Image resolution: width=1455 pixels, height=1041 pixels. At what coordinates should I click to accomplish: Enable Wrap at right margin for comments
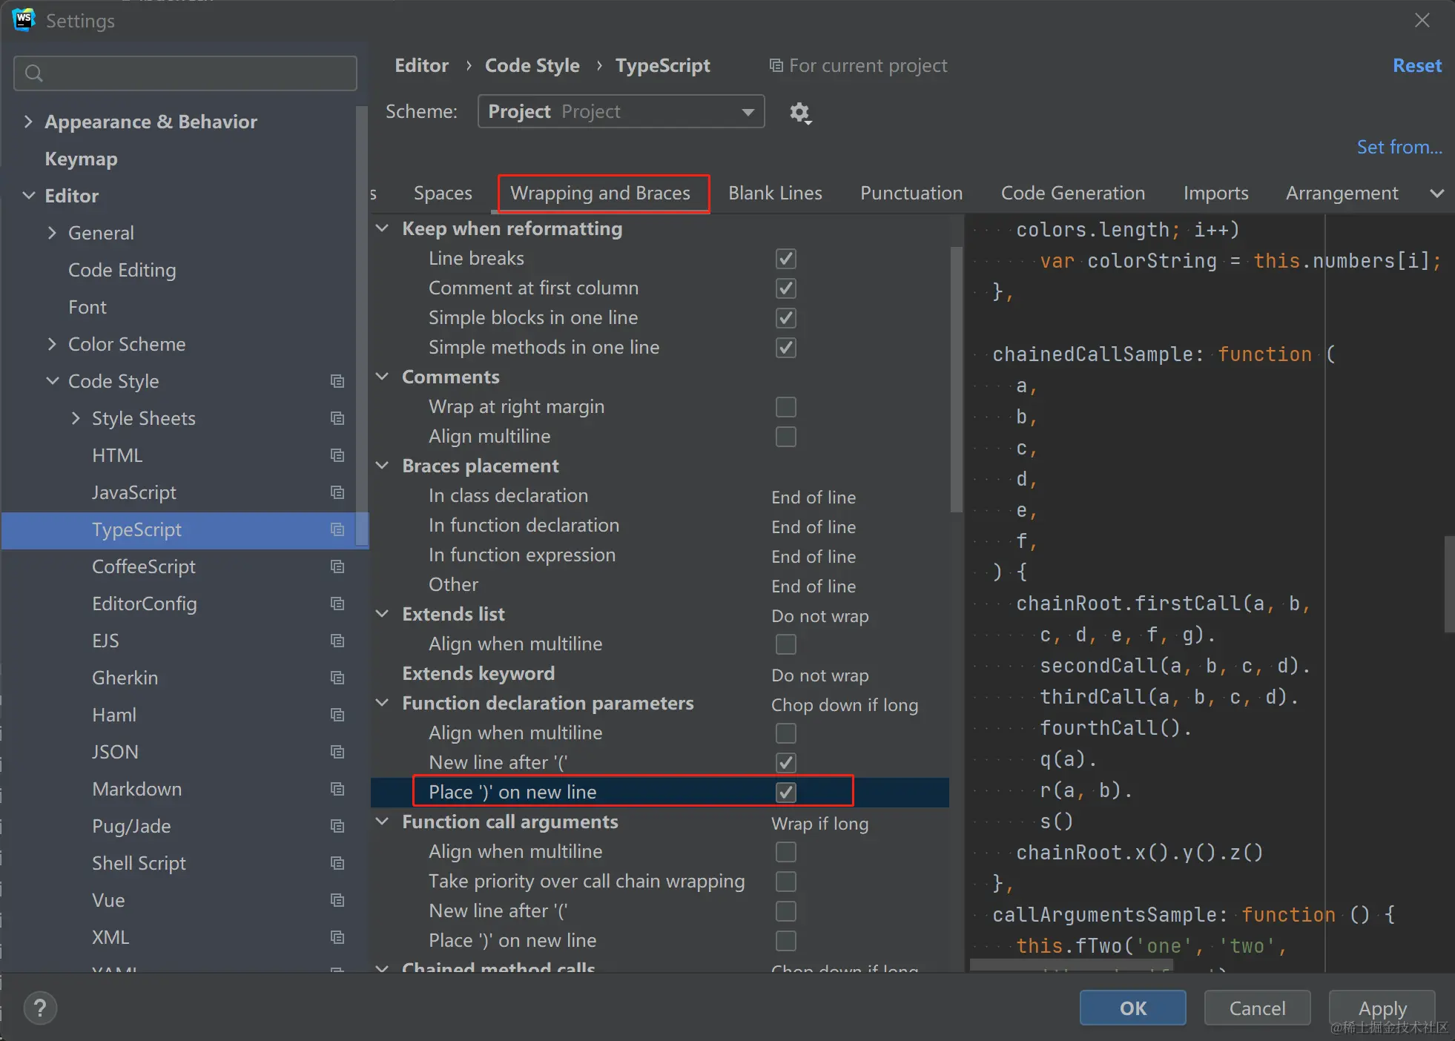pos(785,407)
